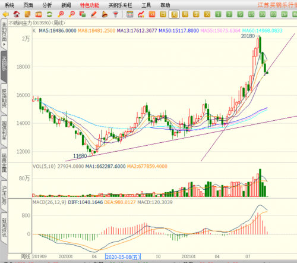
Task: Zoom in with the plus magnifier icon
Action: tap(61, 14)
